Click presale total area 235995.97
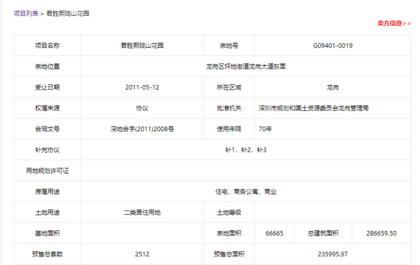Screen dimensions: 420x265 click(333, 255)
